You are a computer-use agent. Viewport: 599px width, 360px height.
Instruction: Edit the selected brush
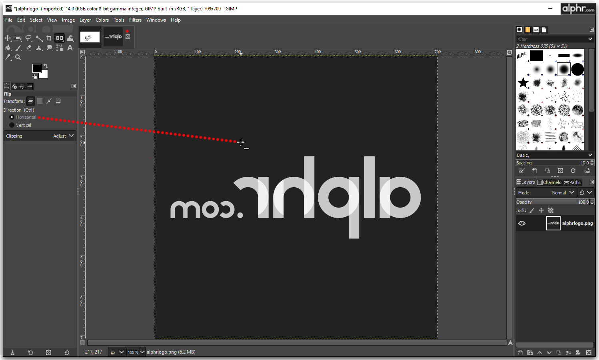(521, 171)
